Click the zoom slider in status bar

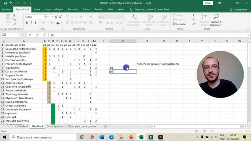click(x=230, y=131)
